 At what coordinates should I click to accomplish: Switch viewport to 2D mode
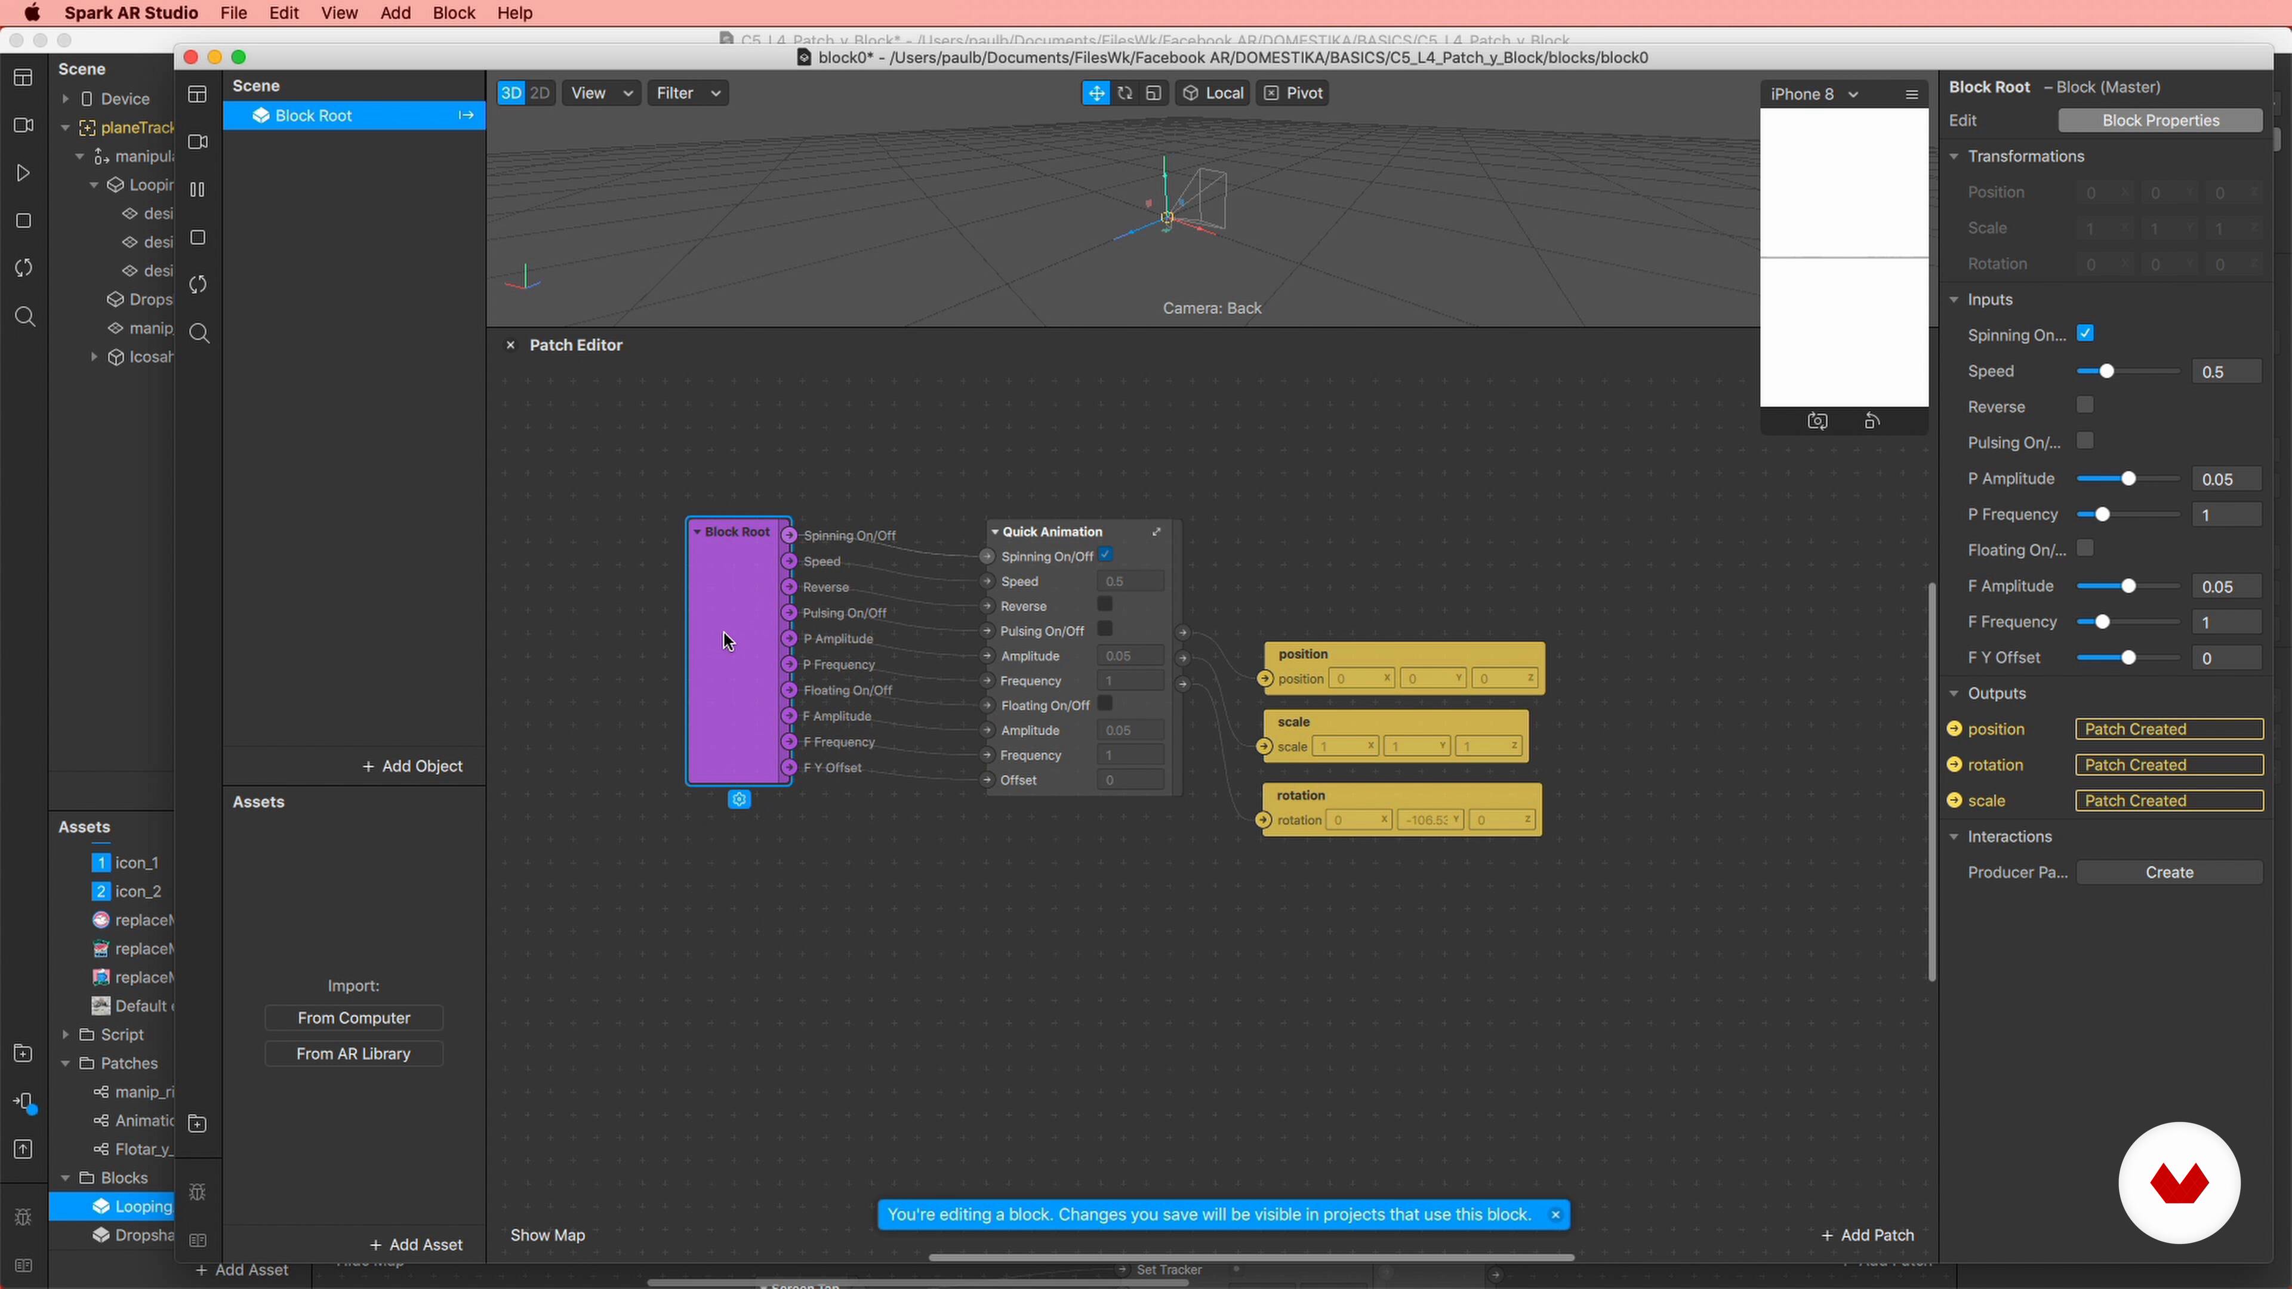click(x=539, y=94)
